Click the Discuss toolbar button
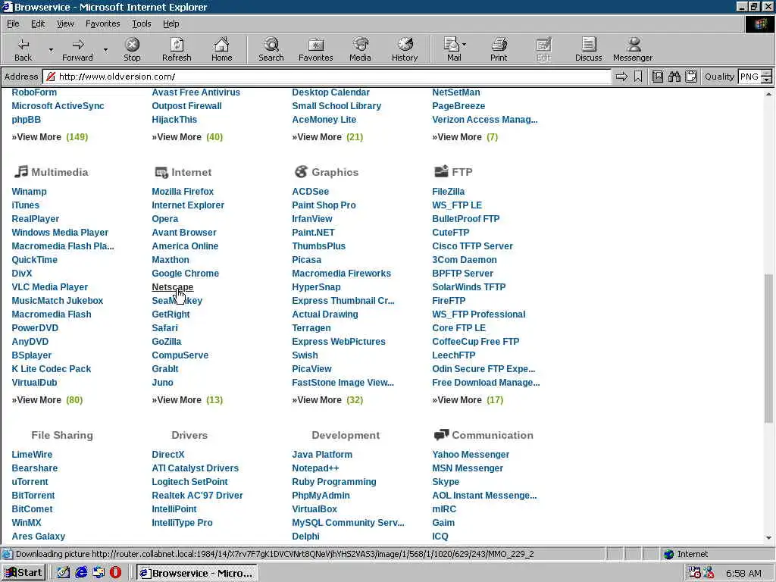Screen dimensions: 776x582 588,49
